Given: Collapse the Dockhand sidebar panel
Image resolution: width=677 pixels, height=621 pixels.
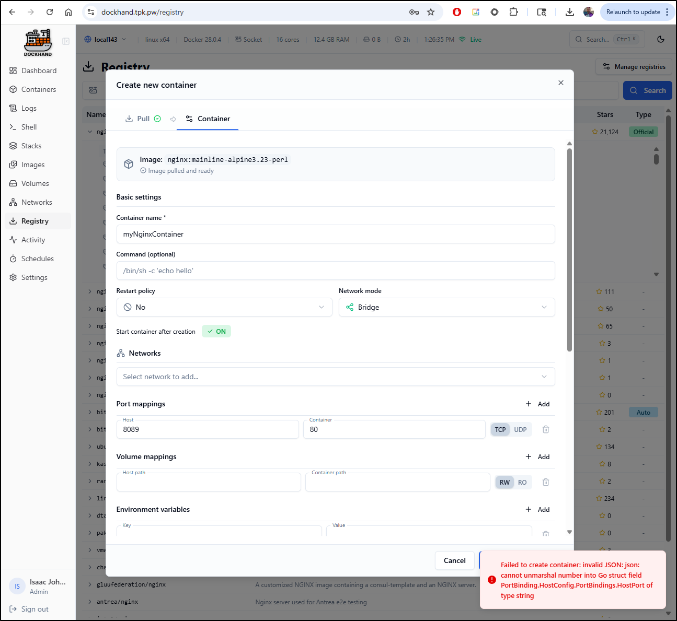Looking at the screenshot, I should (66, 41).
